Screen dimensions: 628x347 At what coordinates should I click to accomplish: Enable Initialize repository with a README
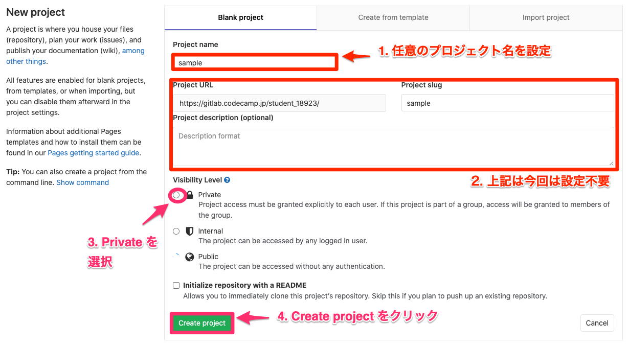[x=176, y=285]
